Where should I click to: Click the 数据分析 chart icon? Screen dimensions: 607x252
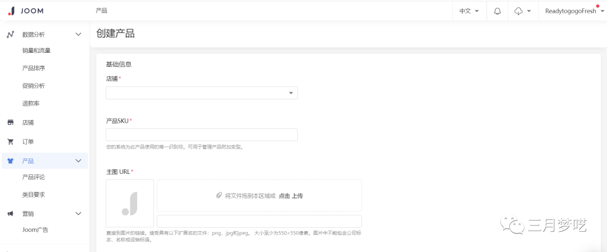pyautogui.click(x=10, y=35)
